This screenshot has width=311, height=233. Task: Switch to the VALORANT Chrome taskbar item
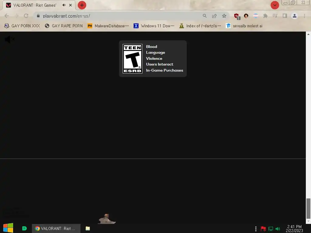(56, 228)
